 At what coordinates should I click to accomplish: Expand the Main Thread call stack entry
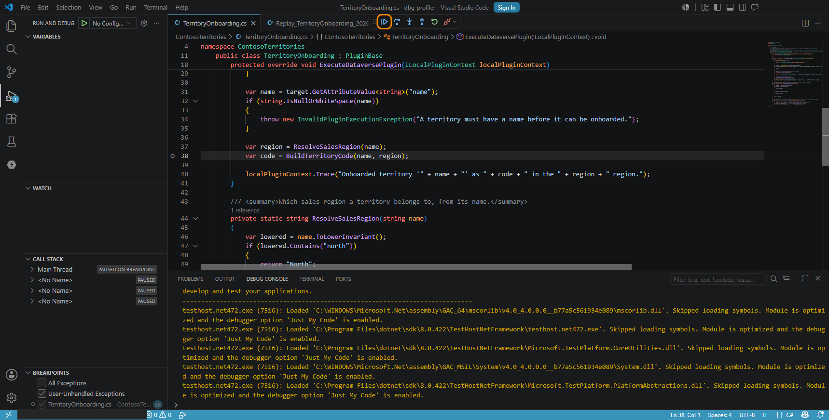(x=32, y=270)
